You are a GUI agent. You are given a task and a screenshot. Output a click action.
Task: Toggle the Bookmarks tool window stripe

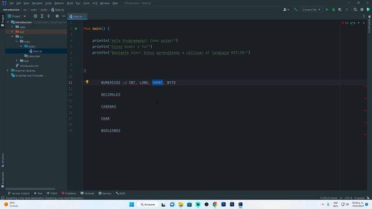[x=2, y=180]
